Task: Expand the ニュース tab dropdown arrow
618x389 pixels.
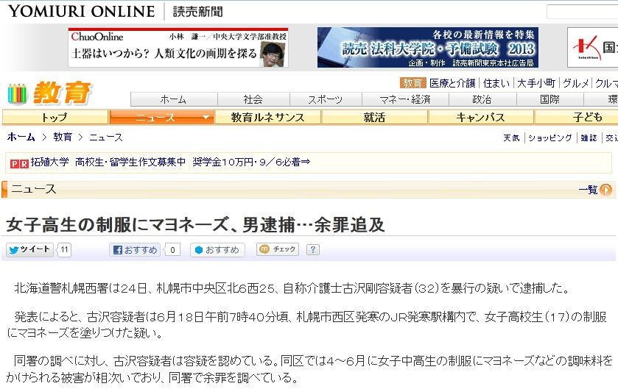Action: 206,117
